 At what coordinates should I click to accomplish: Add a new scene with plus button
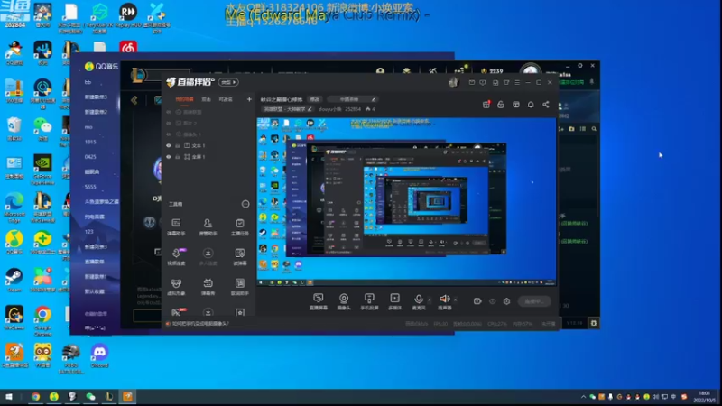click(x=249, y=99)
